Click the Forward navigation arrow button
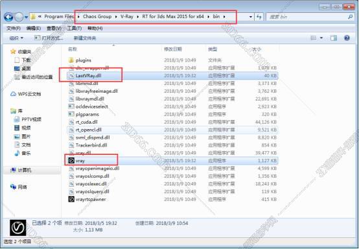 [x=19, y=17]
